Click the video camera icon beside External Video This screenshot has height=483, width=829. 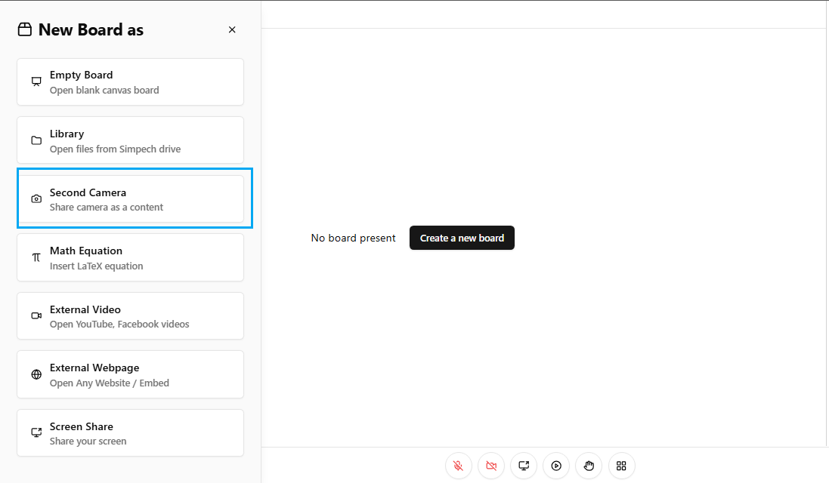(x=36, y=316)
